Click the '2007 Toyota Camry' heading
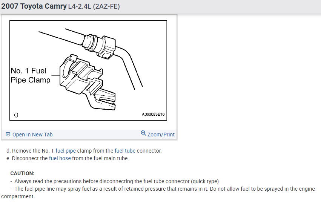The height and width of the screenshot is (208, 321). (x=34, y=6)
